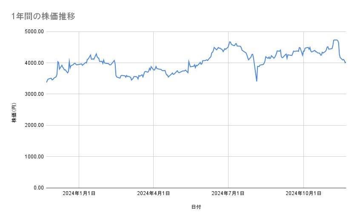Viewport: 357px width, 221px height.
Task: Click the 2024年7月1日 date label
Action: pos(228,194)
